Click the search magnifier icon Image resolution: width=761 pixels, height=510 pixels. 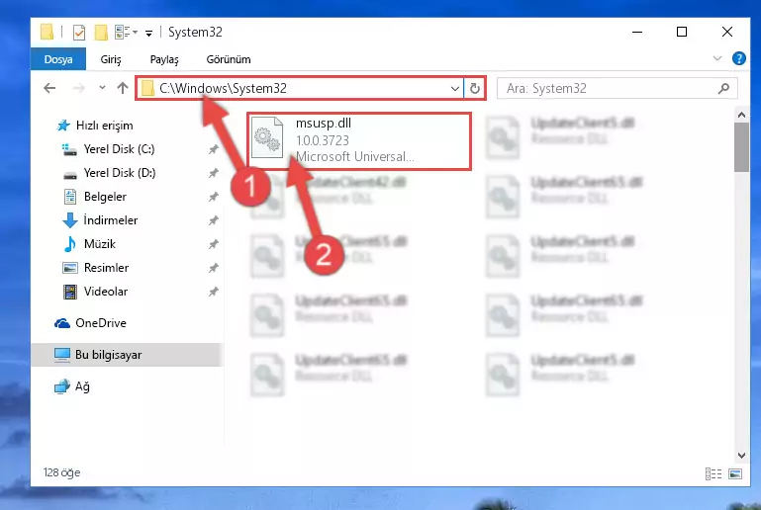723,88
